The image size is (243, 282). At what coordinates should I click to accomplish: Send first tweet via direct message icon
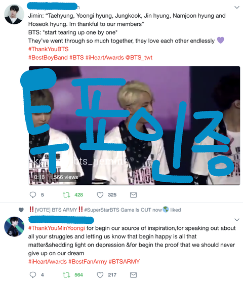click(133, 195)
